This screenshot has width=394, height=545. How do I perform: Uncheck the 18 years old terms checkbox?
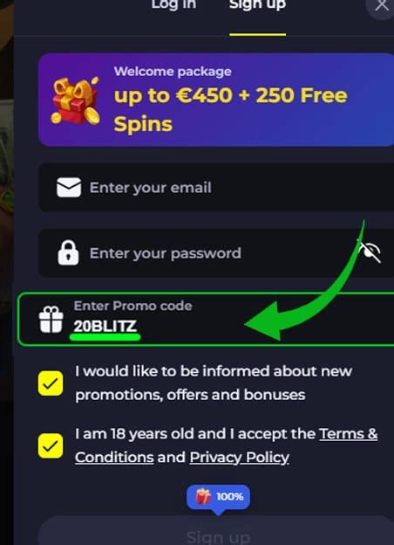(x=51, y=445)
